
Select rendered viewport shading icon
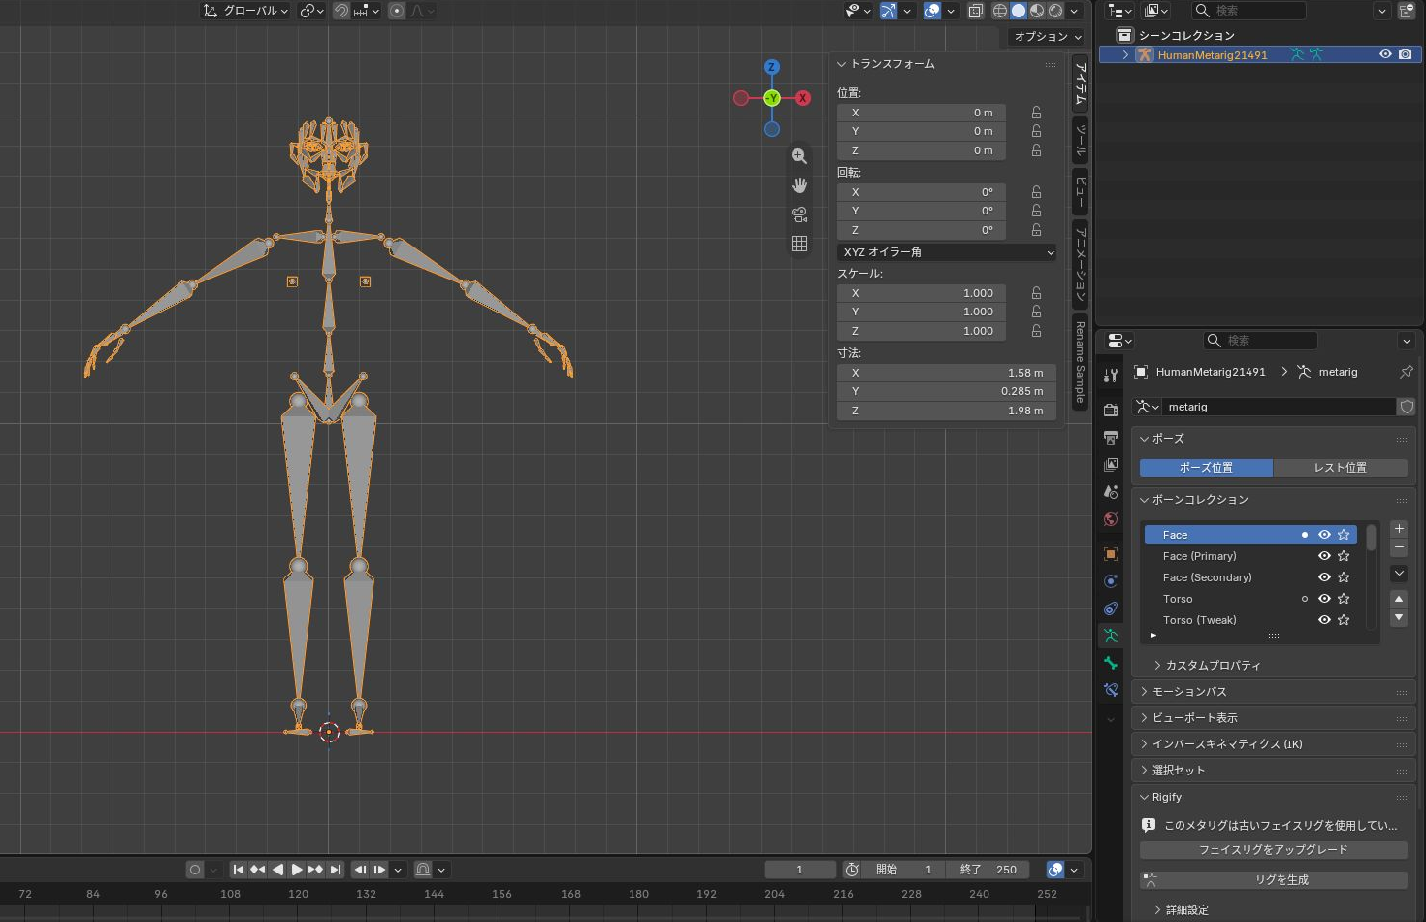1055,11
